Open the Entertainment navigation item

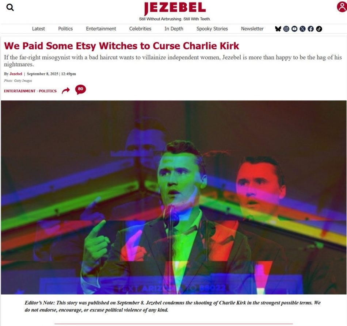(101, 29)
